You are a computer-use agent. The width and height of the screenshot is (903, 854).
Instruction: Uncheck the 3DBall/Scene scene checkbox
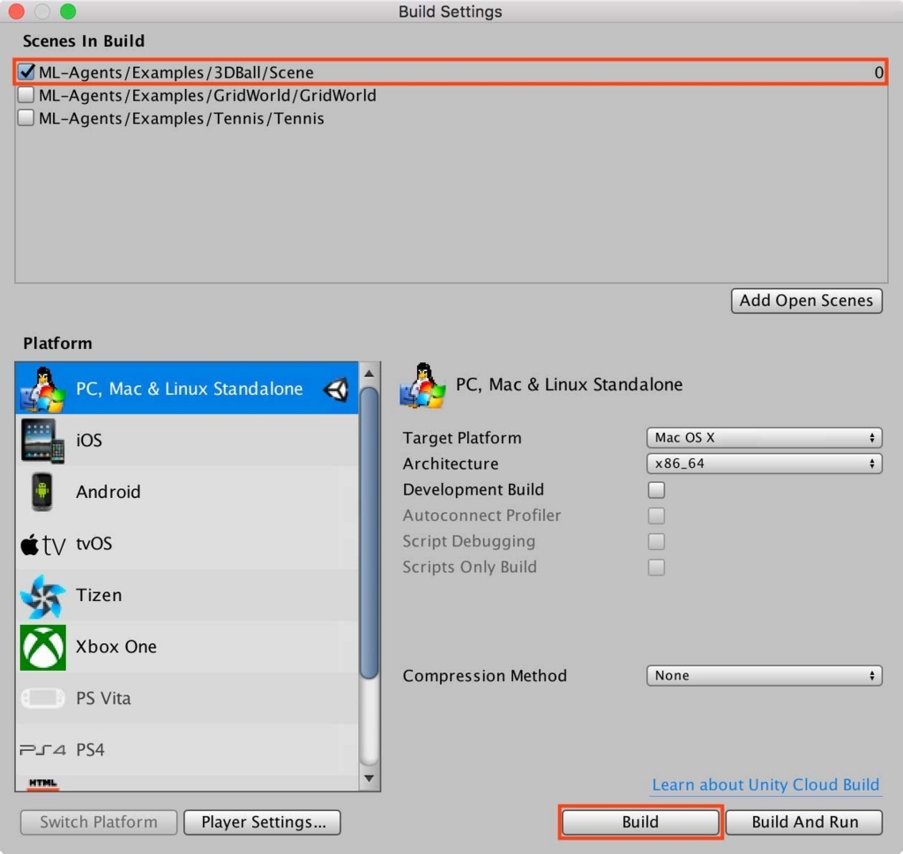tap(26, 72)
